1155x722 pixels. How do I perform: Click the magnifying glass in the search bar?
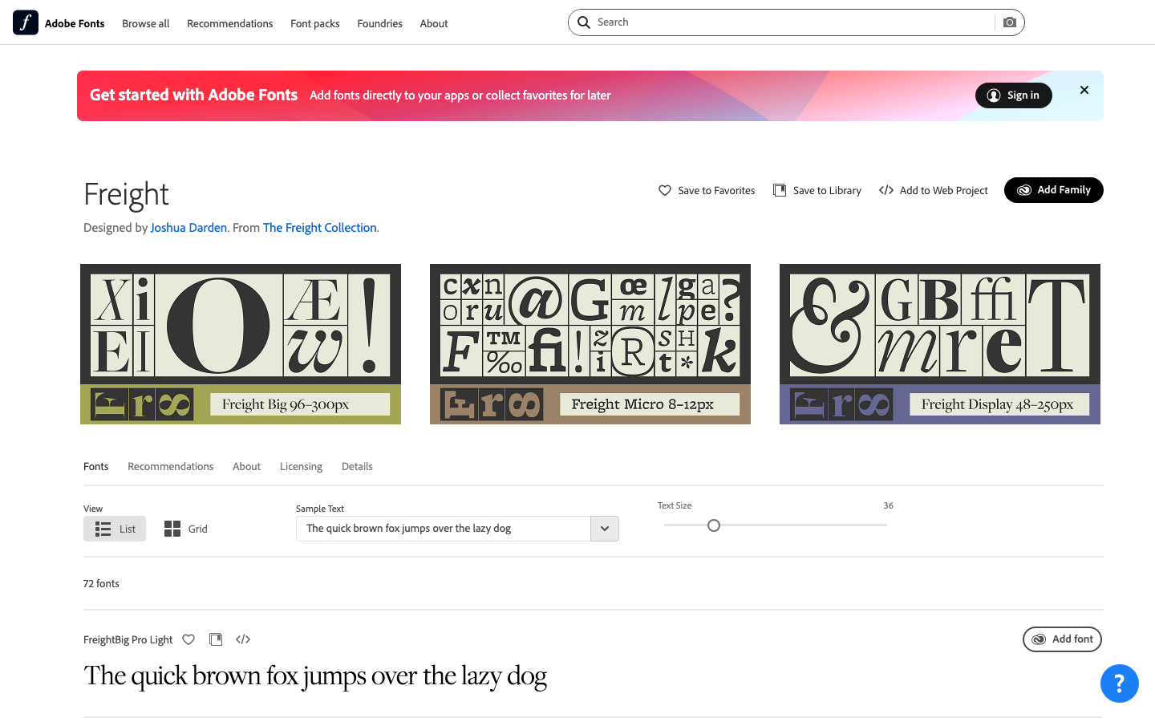point(584,22)
